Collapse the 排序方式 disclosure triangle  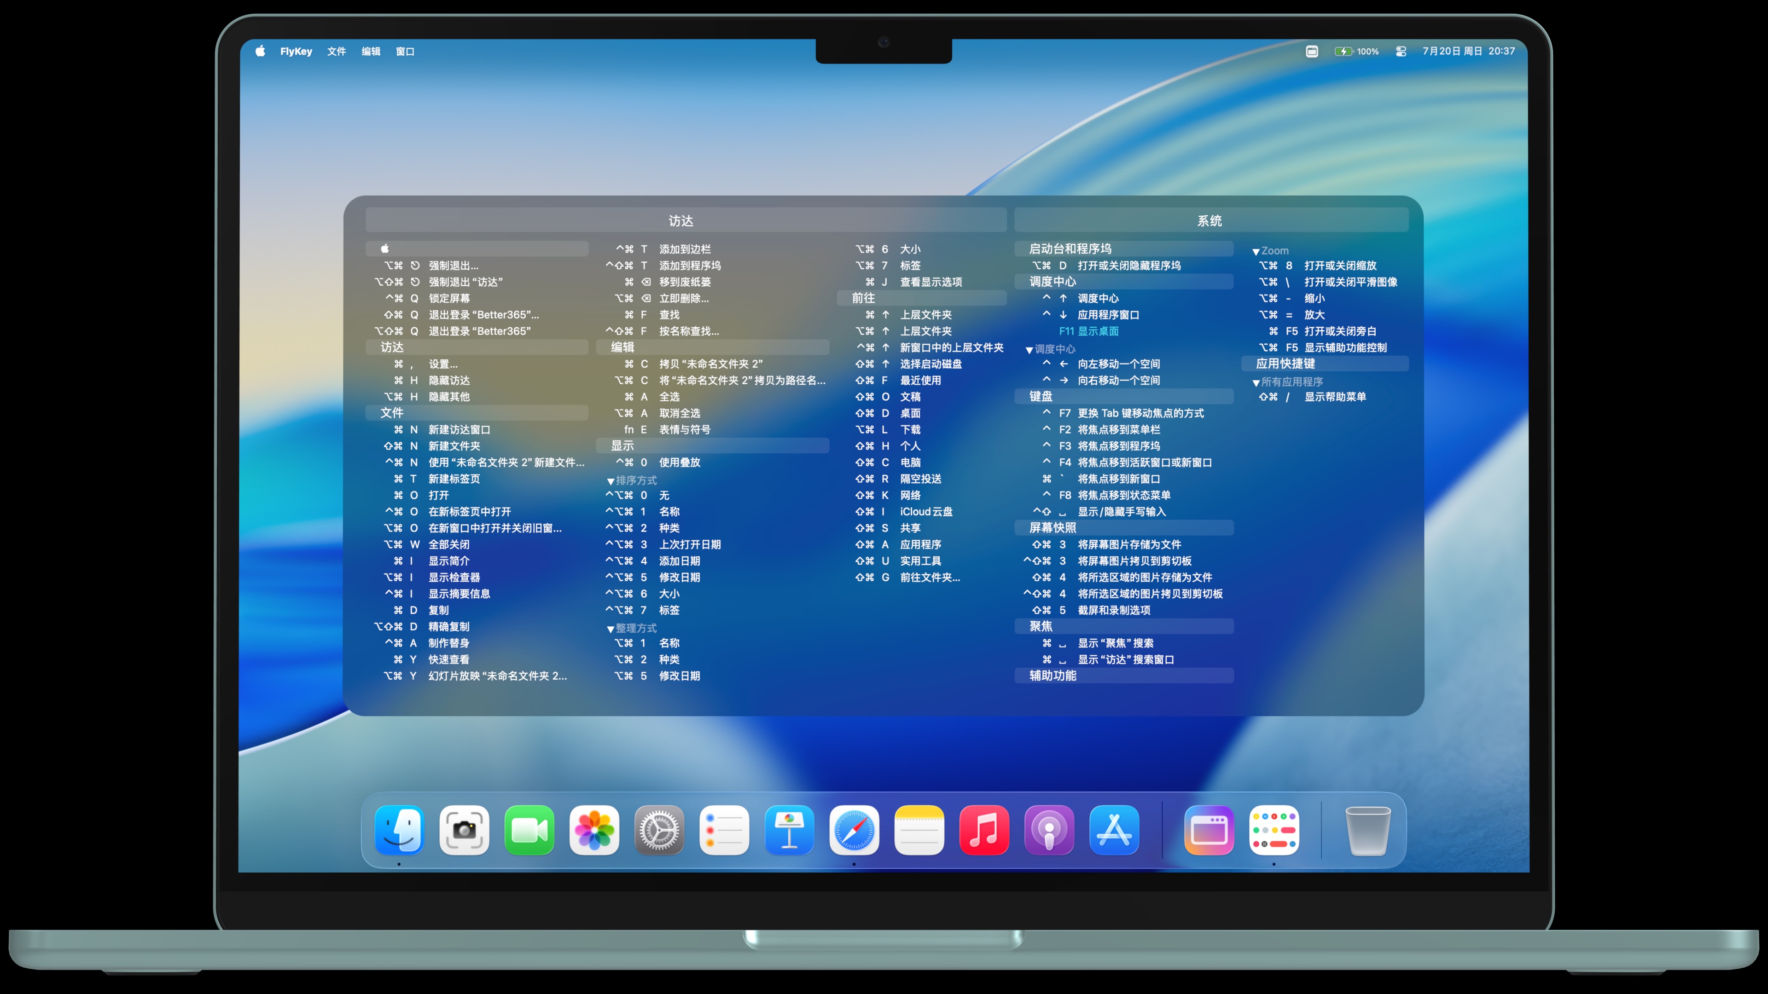coord(610,481)
